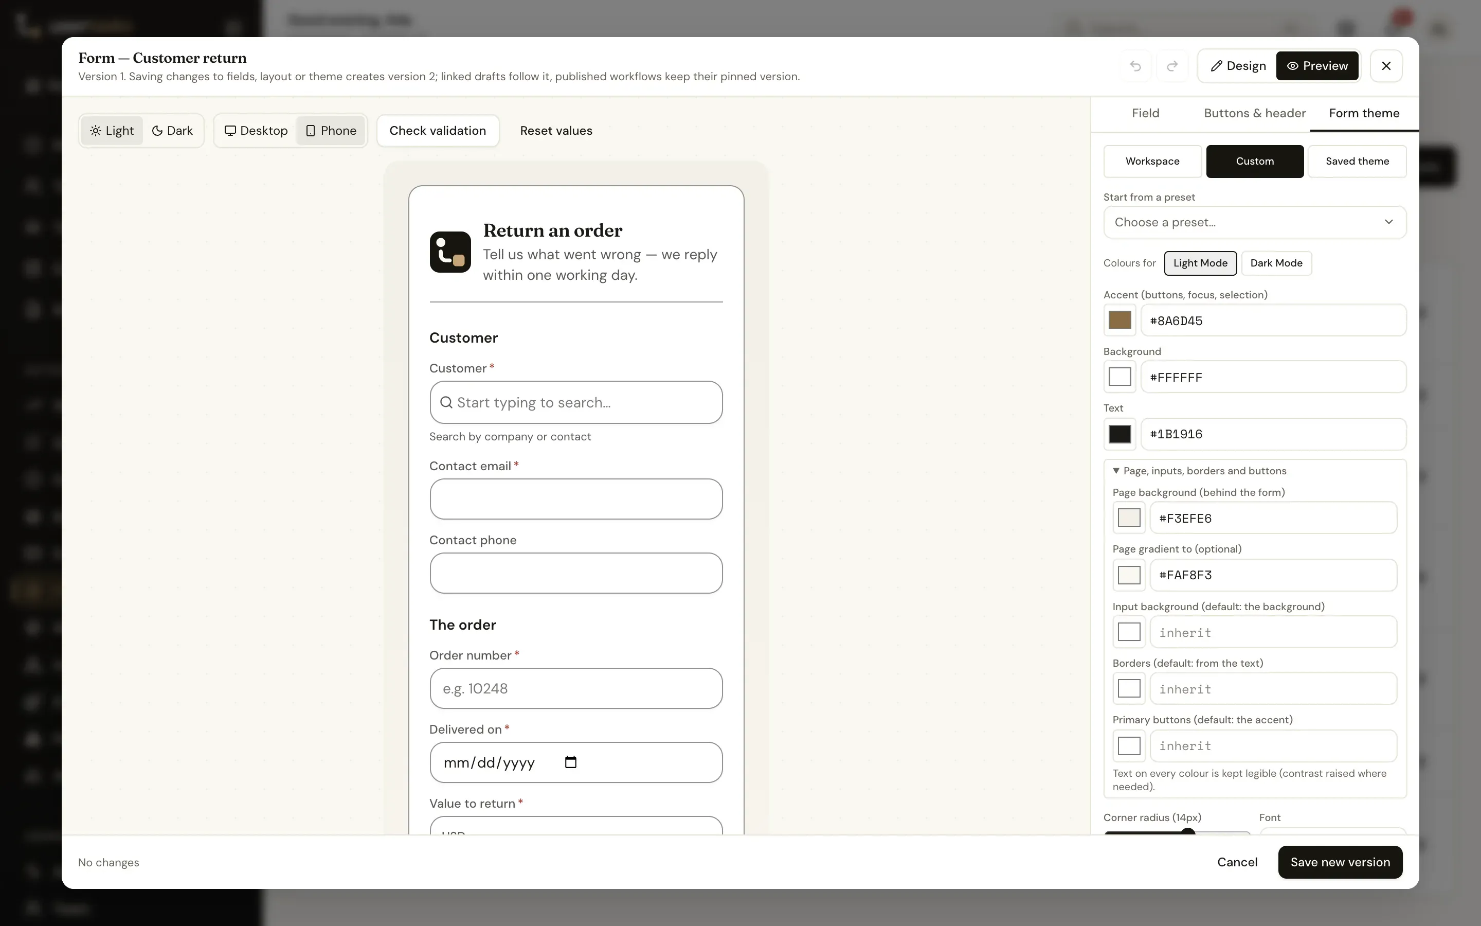Click the Corner radius slider handle
The width and height of the screenshot is (1481, 926).
[x=1188, y=832]
